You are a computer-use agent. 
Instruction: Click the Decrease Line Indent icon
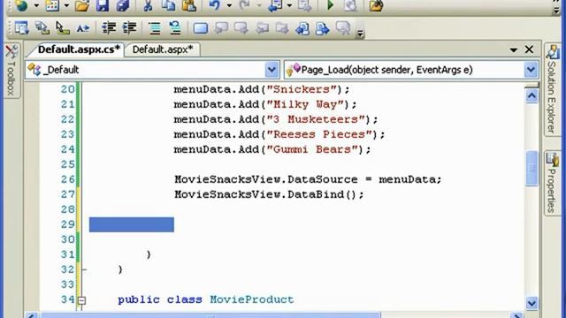[109, 27]
